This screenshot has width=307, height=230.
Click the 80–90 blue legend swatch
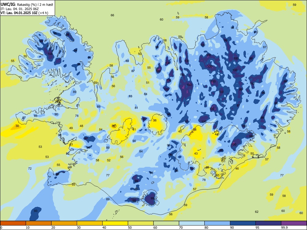point(217,223)
